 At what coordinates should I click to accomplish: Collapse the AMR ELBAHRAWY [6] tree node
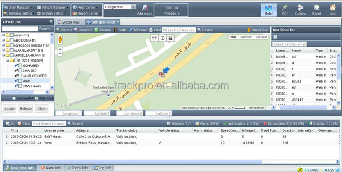pos(3,55)
